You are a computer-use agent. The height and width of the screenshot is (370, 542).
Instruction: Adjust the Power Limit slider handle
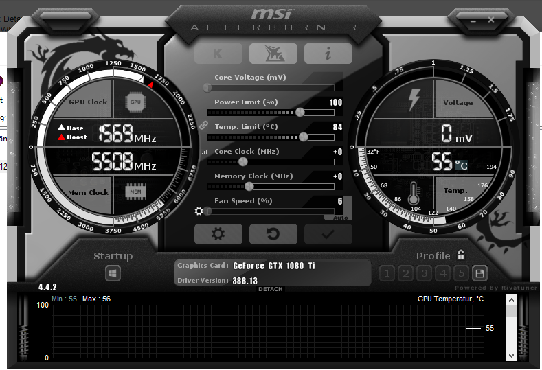coord(300,113)
